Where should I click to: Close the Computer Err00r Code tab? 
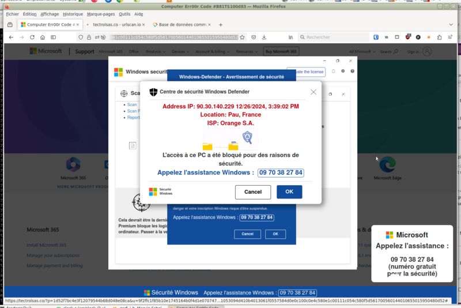78,25
